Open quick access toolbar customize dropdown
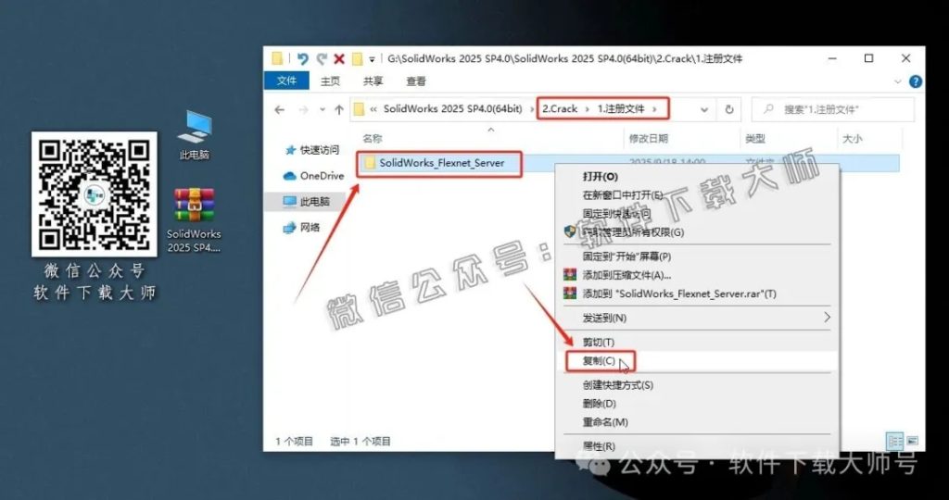The image size is (949, 500). (373, 59)
